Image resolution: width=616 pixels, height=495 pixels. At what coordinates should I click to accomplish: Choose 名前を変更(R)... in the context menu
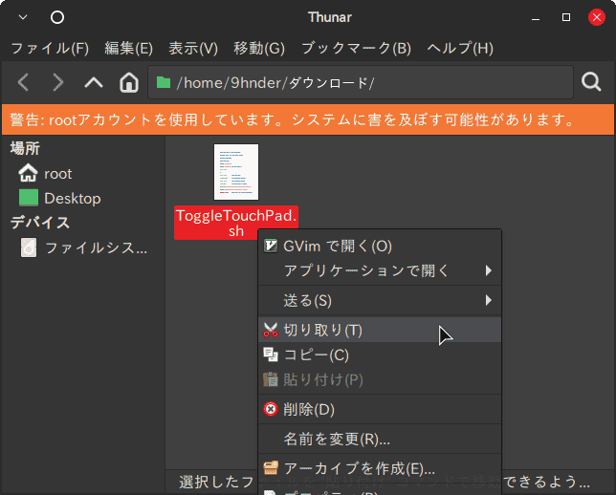(380, 439)
